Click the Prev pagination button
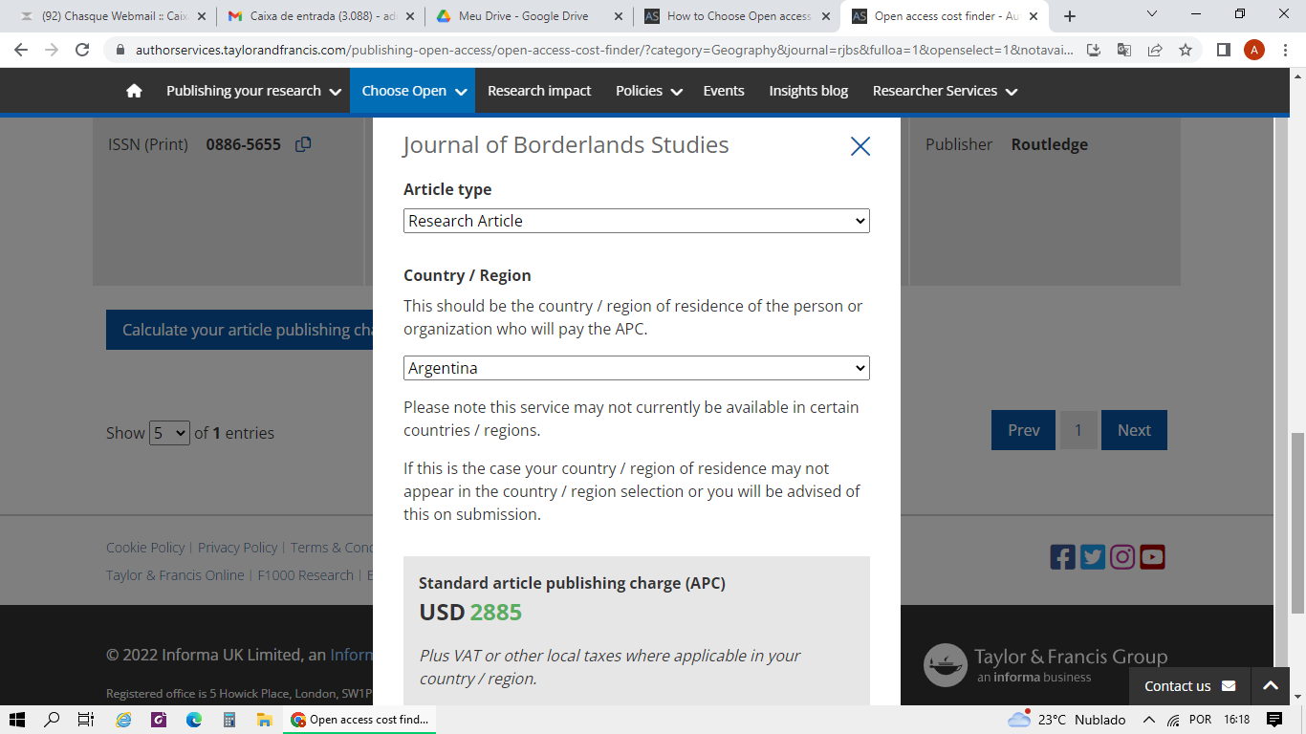The height and width of the screenshot is (734, 1306). pos(1023,430)
